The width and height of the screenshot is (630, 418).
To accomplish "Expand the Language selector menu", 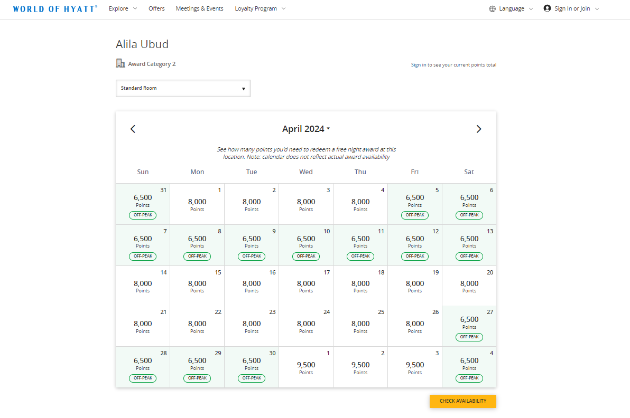I will coord(510,8).
